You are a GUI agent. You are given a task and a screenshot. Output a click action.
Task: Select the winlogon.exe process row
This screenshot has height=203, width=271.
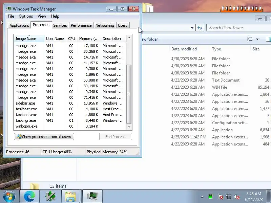click(x=70, y=126)
